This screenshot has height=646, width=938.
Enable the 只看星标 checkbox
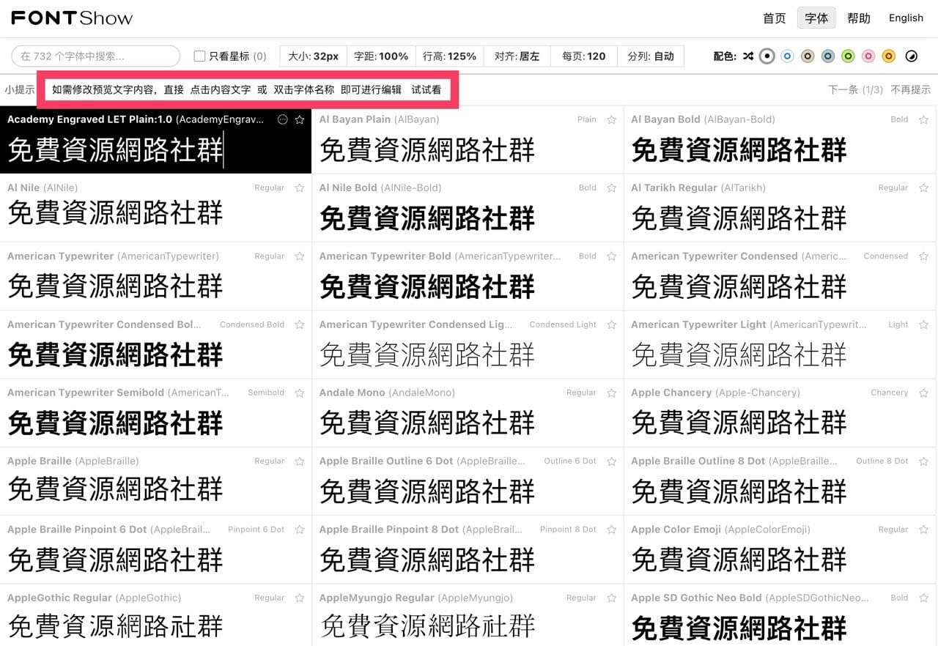[199, 56]
